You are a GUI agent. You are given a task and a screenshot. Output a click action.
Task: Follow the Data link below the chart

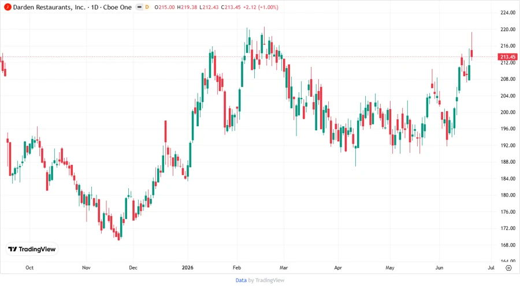point(241,280)
